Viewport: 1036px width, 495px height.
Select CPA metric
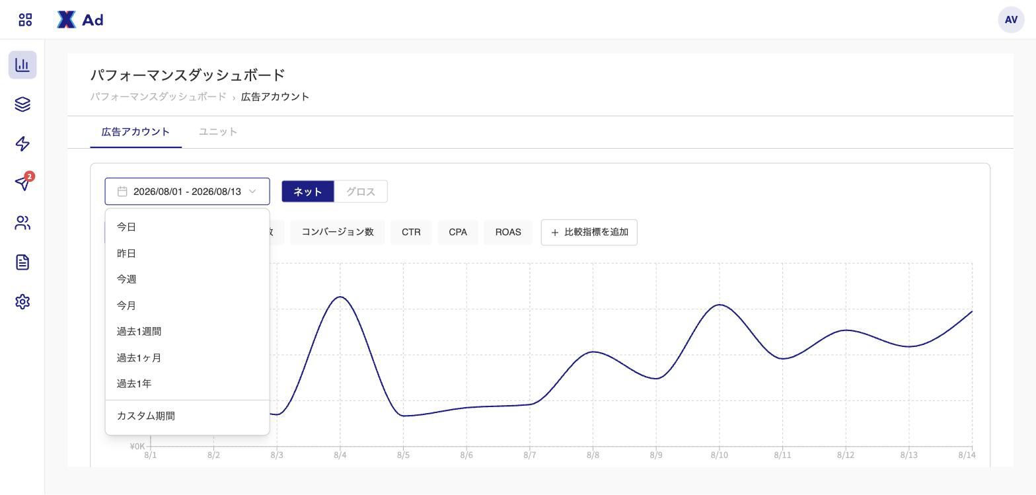(458, 232)
